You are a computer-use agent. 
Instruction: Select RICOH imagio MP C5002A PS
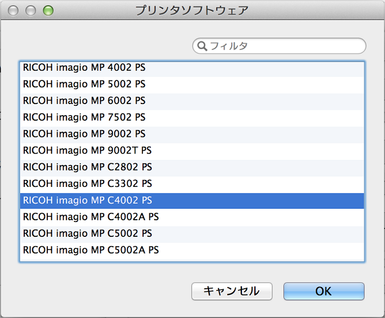pyautogui.click(x=90, y=251)
